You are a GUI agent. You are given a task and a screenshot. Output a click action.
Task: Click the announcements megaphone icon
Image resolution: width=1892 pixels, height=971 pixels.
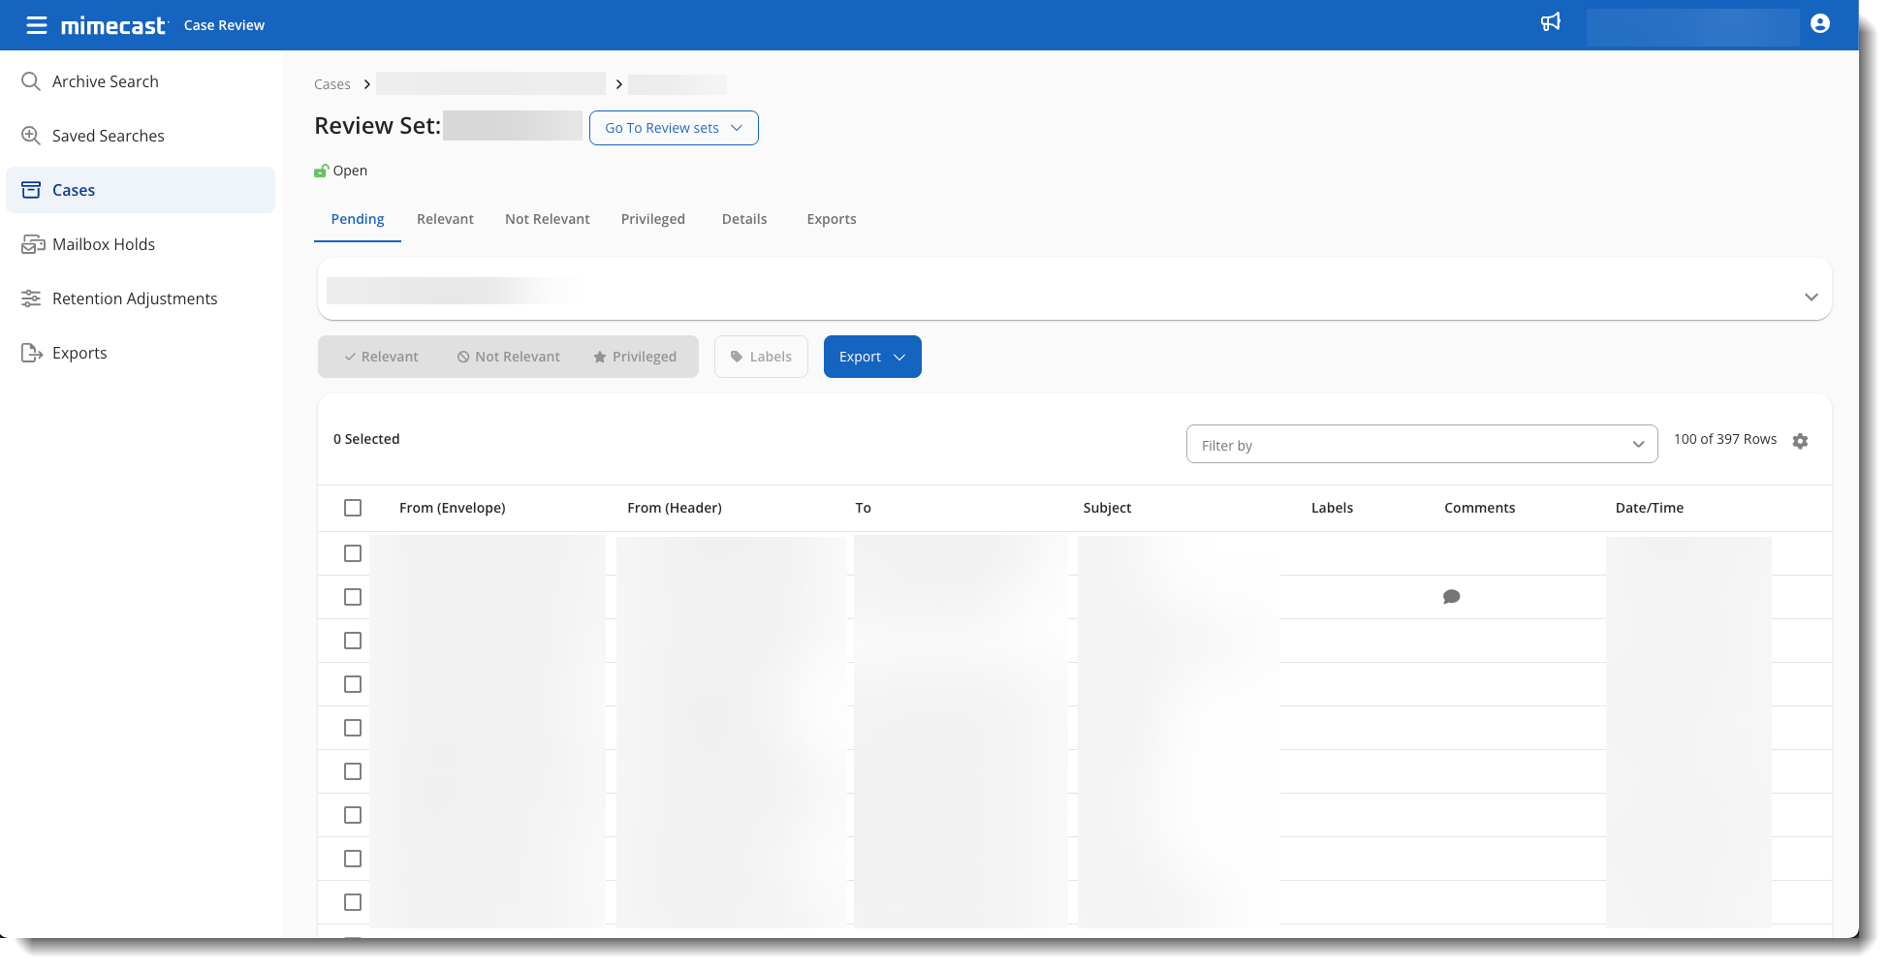point(1551,22)
